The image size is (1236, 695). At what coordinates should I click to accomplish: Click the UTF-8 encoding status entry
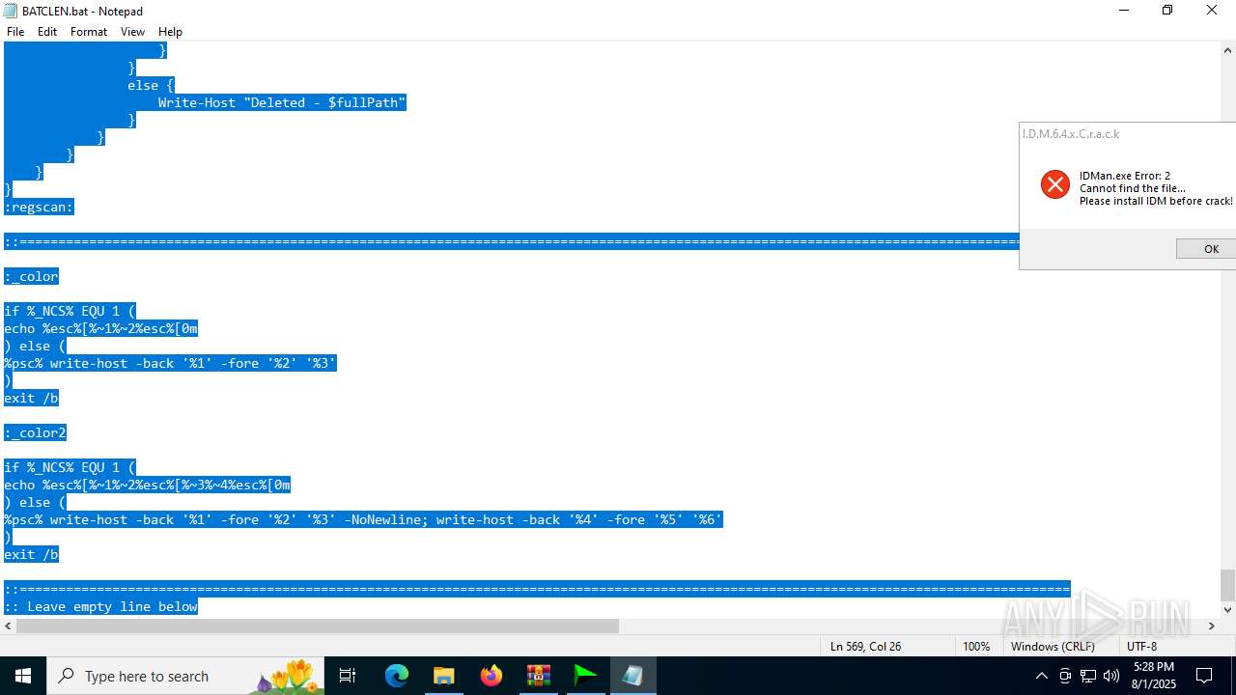[x=1141, y=647]
